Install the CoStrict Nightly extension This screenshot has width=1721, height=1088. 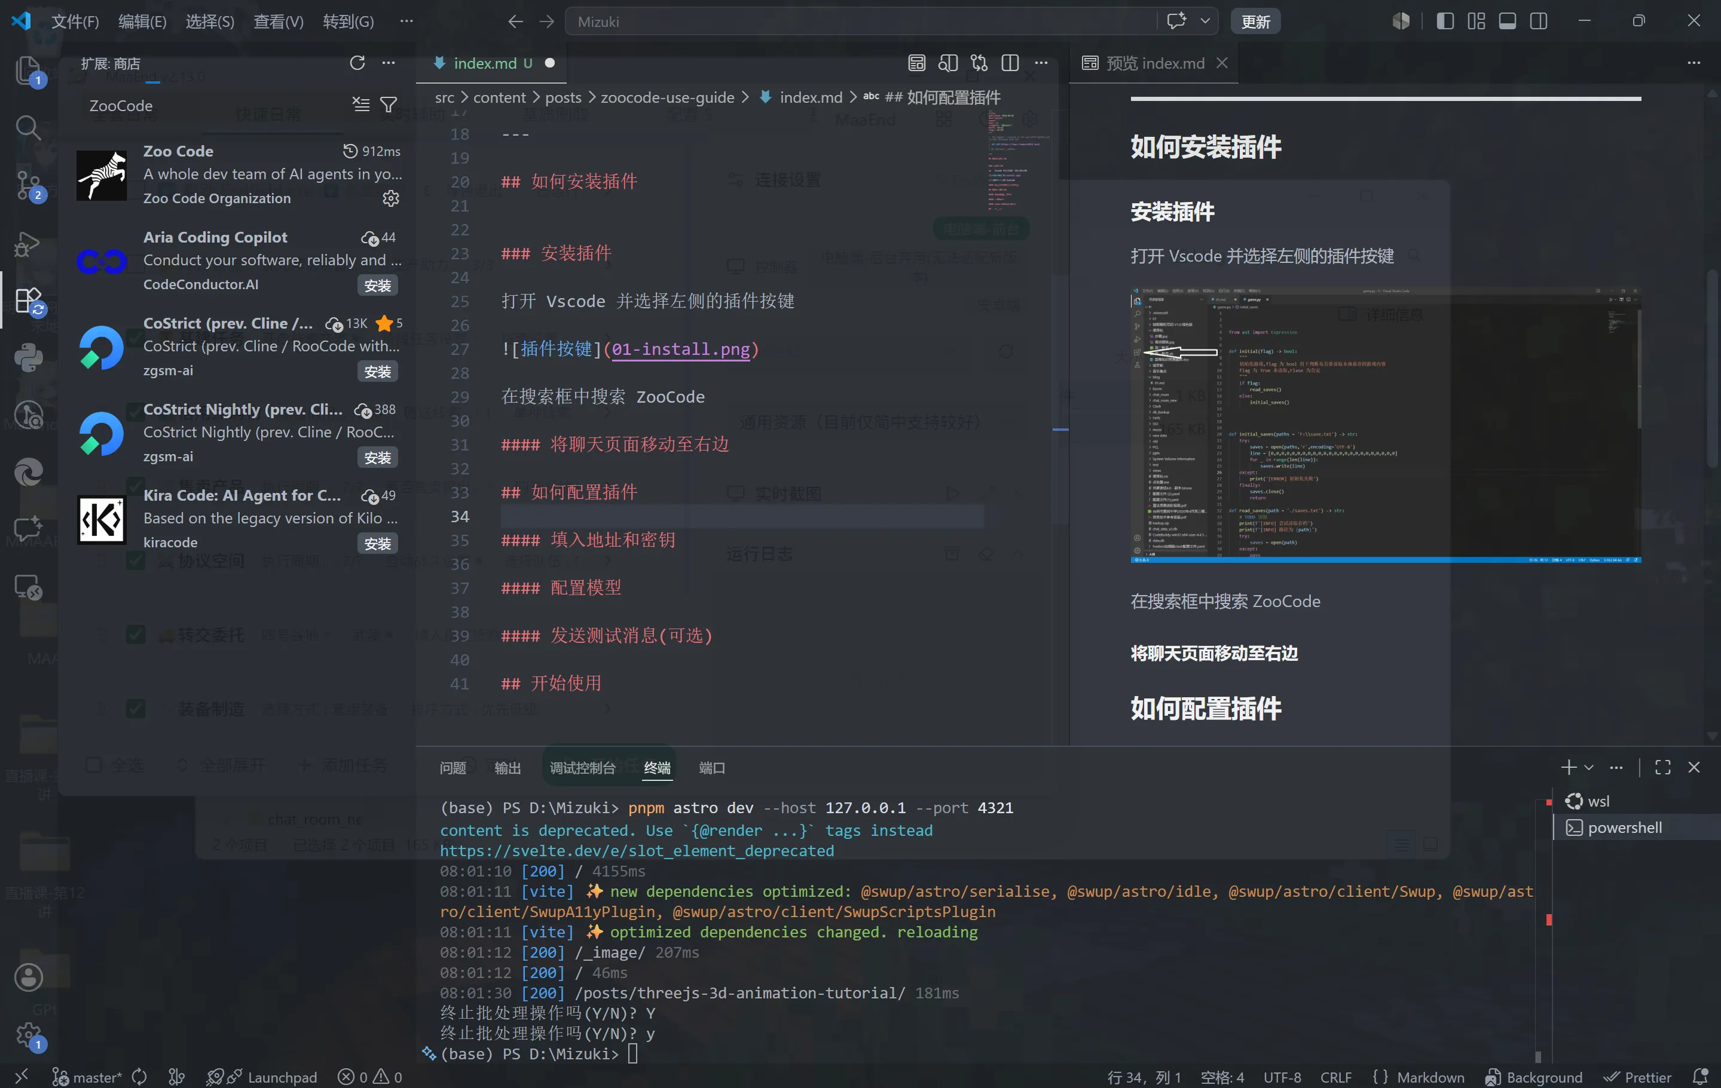[377, 458]
